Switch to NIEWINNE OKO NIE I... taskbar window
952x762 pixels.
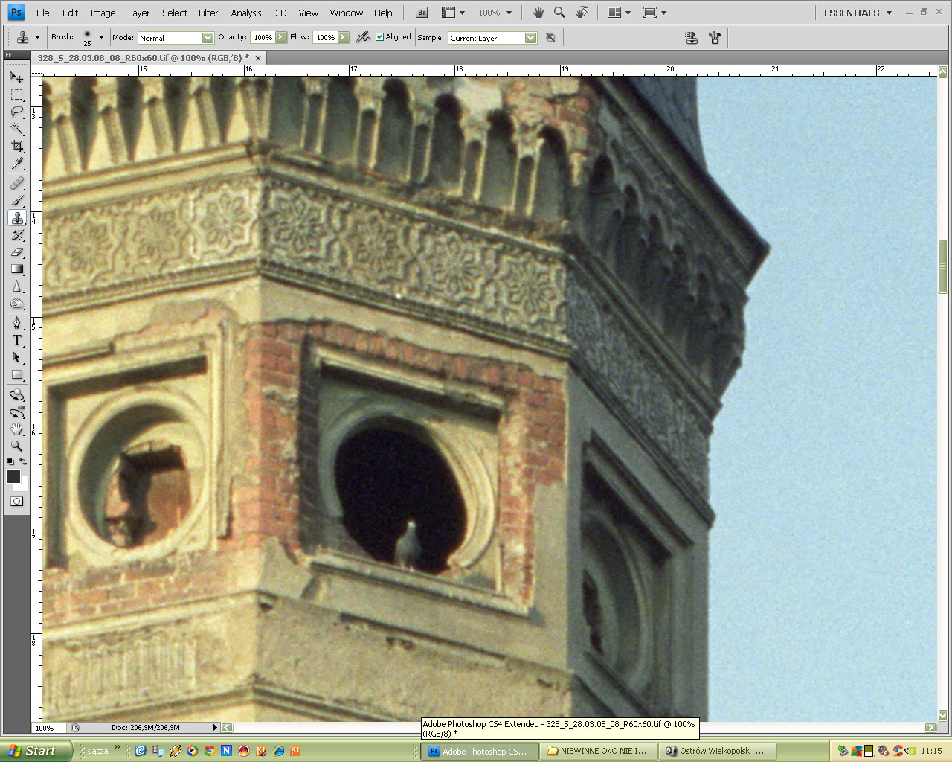tap(599, 751)
